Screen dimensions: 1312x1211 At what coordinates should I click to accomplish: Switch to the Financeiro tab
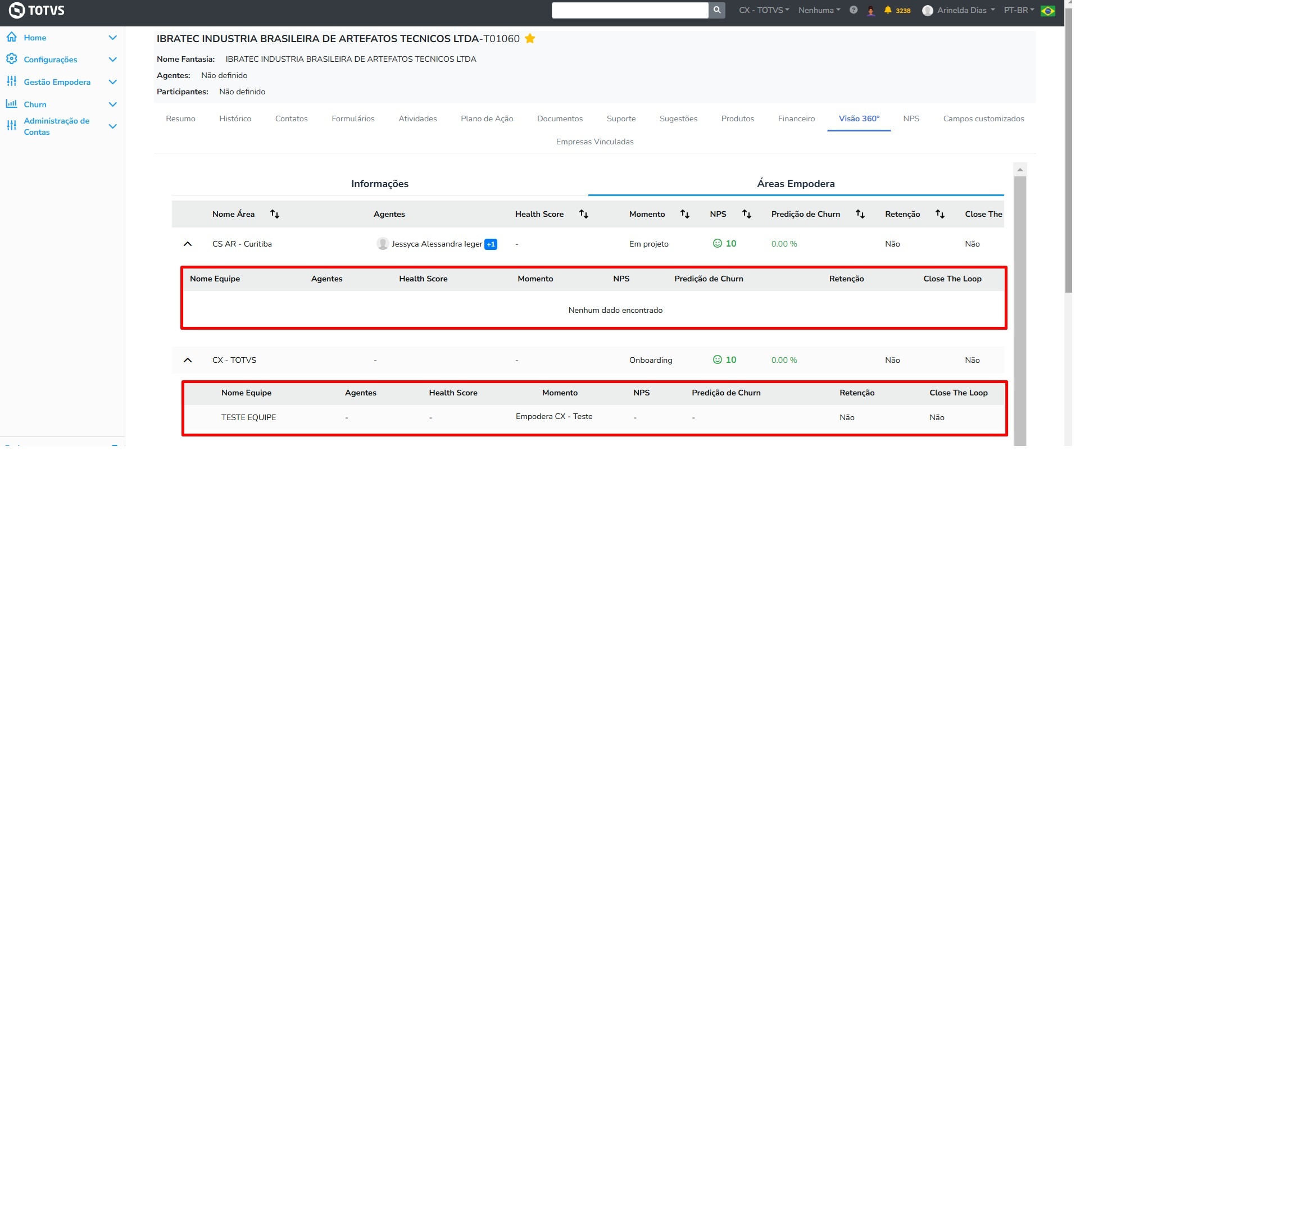pos(796,119)
